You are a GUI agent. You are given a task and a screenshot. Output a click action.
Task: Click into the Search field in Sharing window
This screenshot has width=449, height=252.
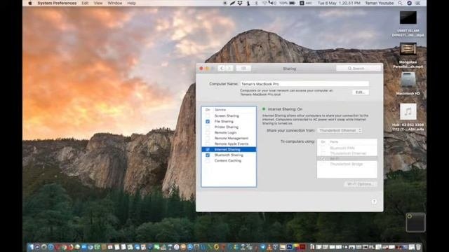coord(358,69)
